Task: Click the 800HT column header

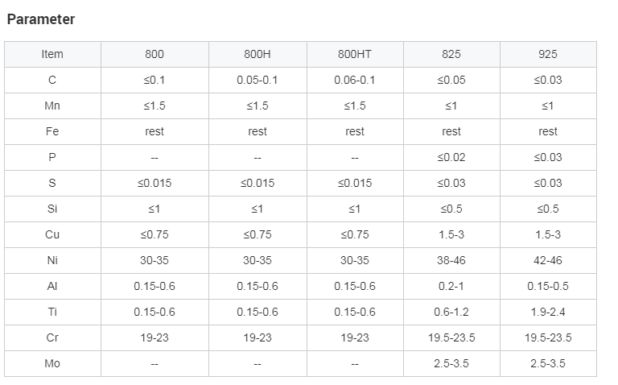Action: click(x=355, y=54)
